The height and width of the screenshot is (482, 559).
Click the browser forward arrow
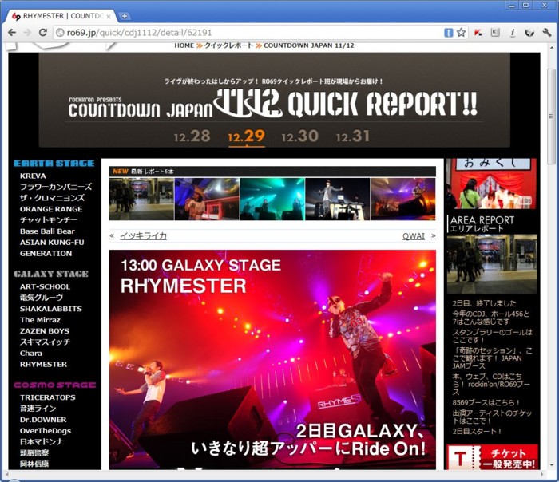tap(27, 33)
